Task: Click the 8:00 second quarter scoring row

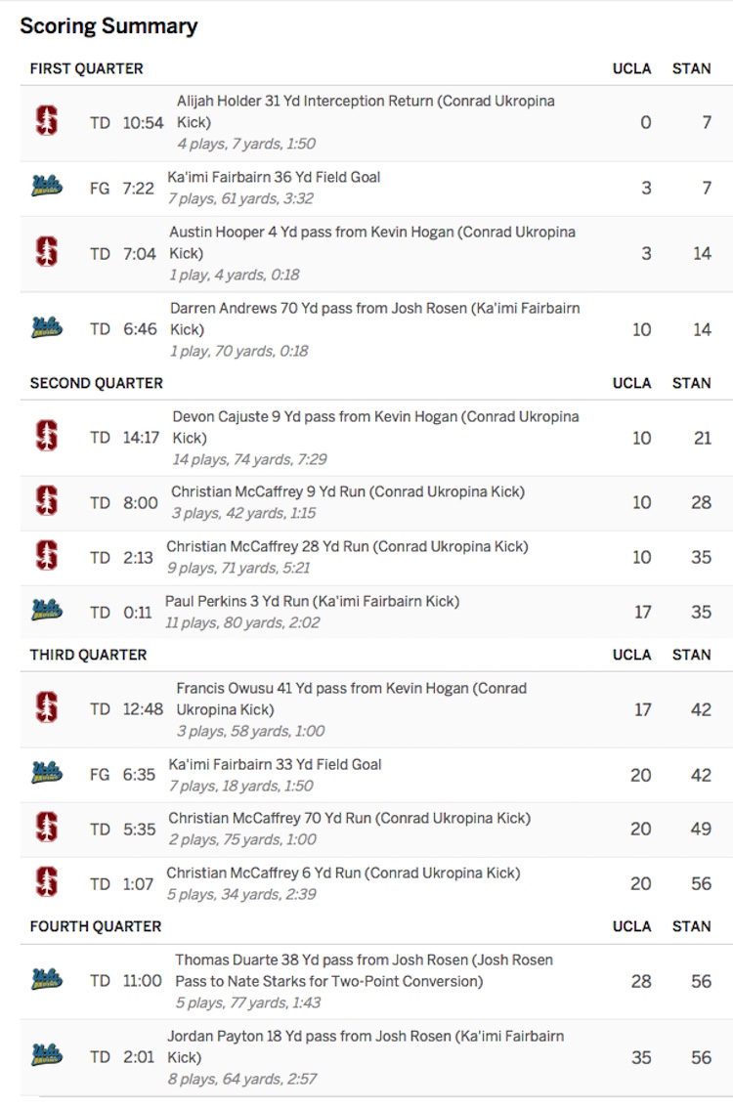Action: click(376, 502)
